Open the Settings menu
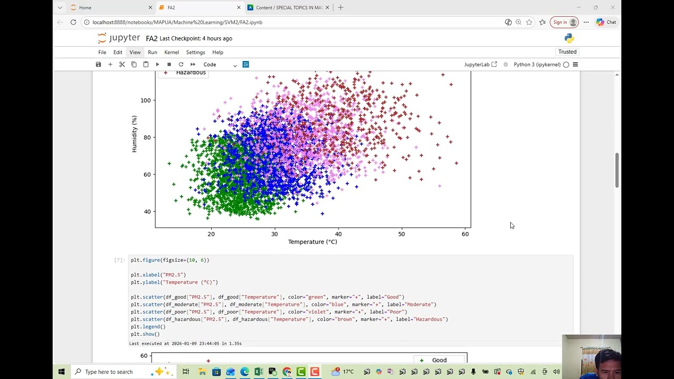Image resolution: width=674 pixels, height=379 pixels. click(x=195, y=52)
